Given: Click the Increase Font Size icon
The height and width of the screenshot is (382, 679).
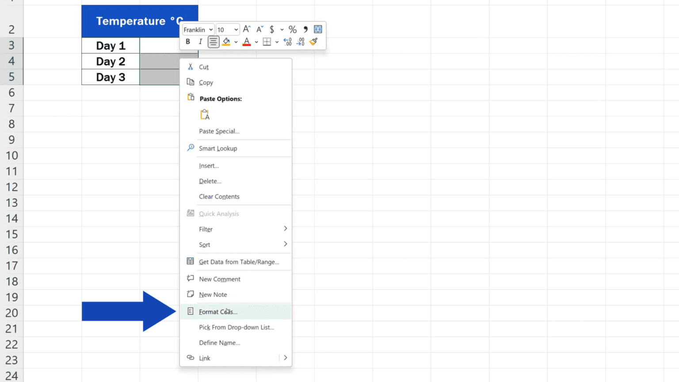Looking at the screenshot, I should click(247, 29).
